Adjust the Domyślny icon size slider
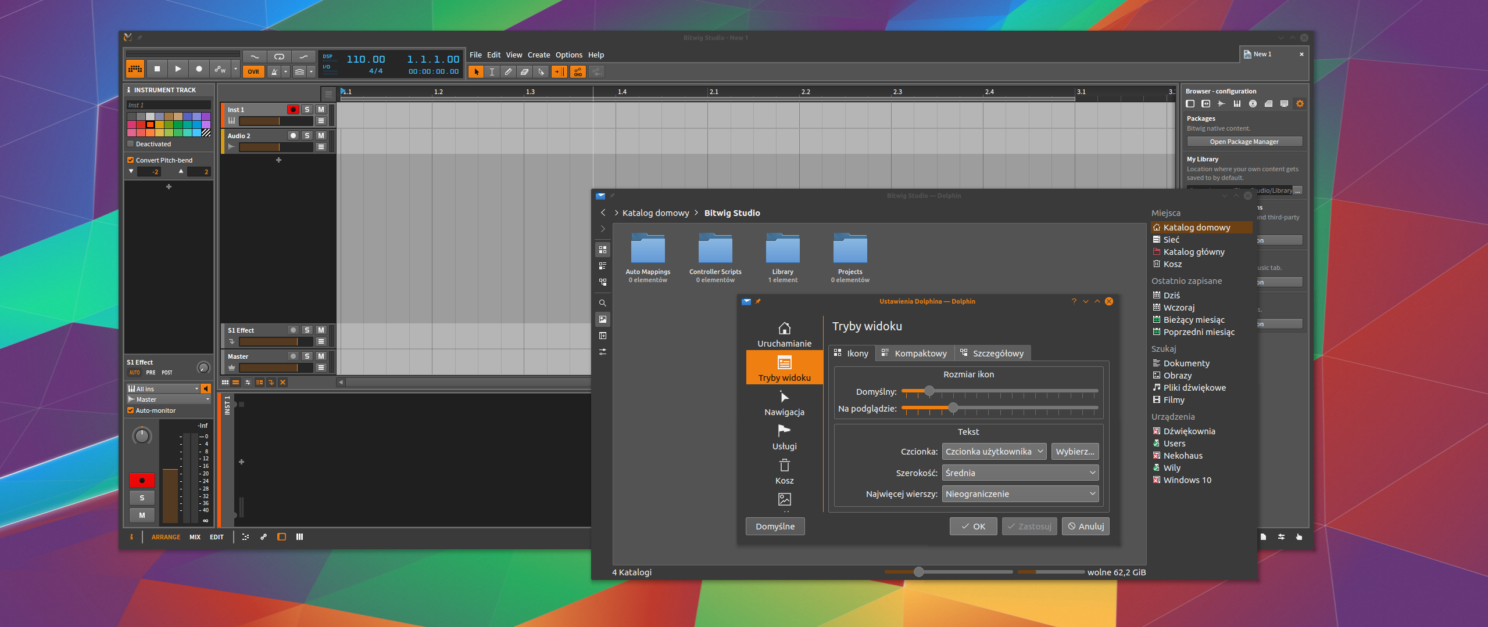Viewport: 1488px width, 627px height. pos(1000,392)
